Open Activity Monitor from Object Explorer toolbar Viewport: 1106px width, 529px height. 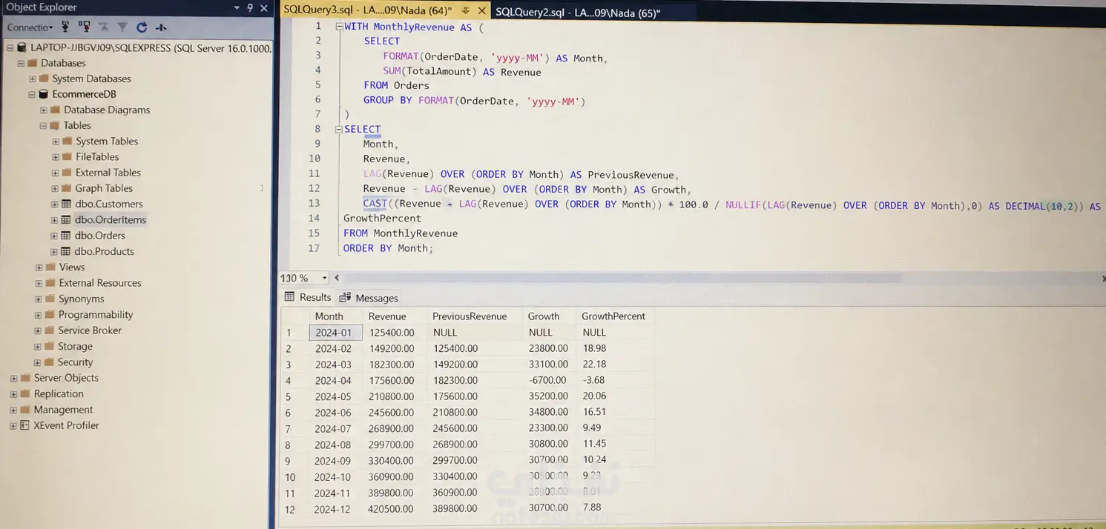pos(161,27)
